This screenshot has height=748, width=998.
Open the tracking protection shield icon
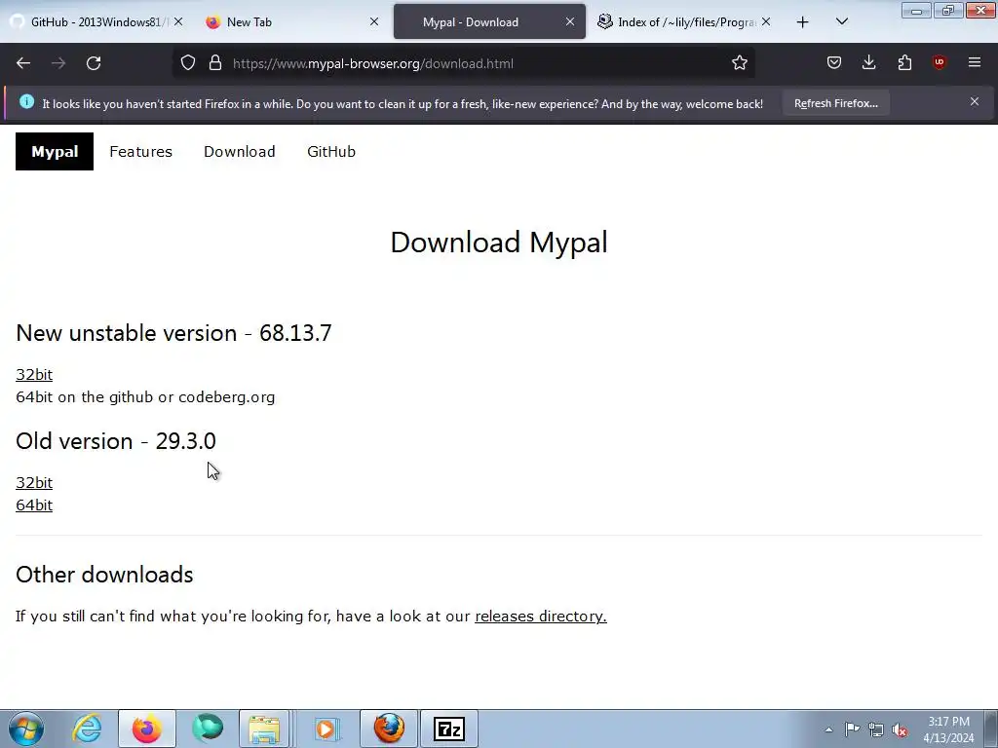188,63
